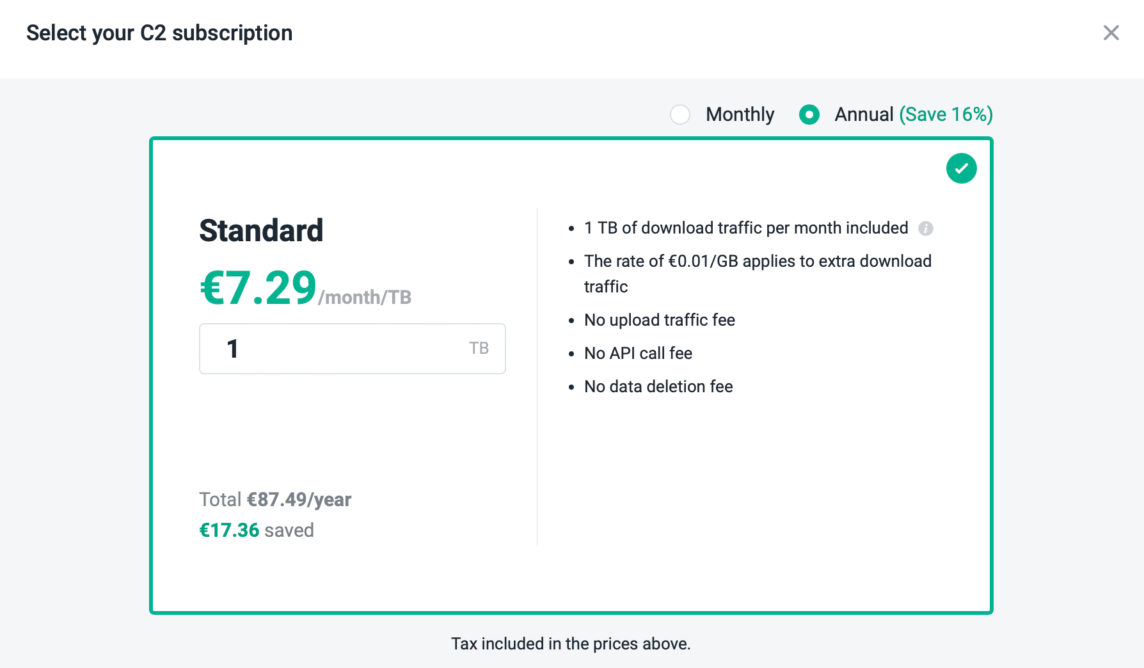1144x668 pixels.
Task: Click the 'Select your C2 subscription' heading
Action: 159,33
